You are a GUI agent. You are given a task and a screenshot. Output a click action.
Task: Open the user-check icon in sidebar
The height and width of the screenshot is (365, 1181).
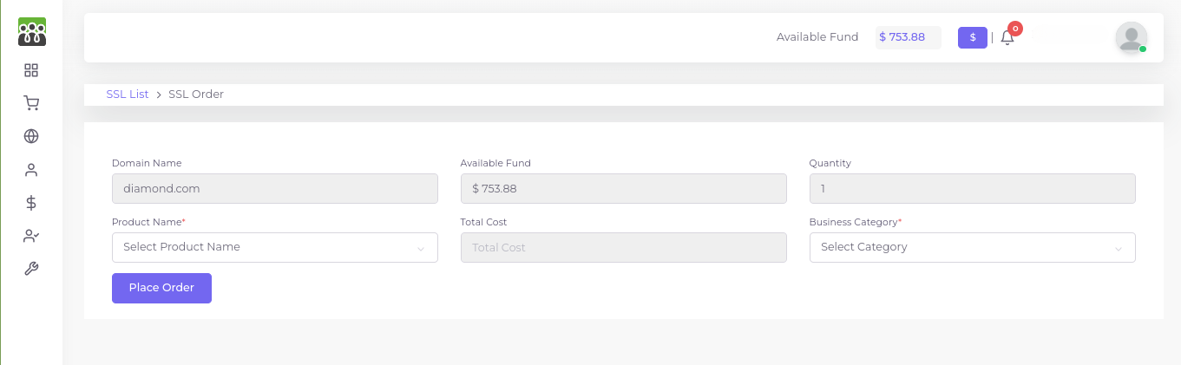point(31,236)
